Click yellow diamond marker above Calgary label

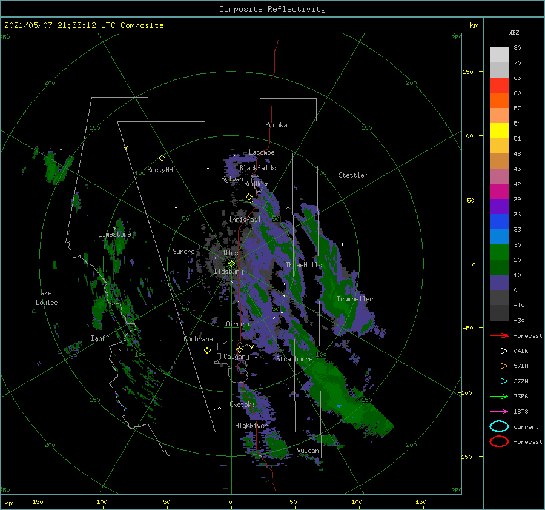coord(239,349)
